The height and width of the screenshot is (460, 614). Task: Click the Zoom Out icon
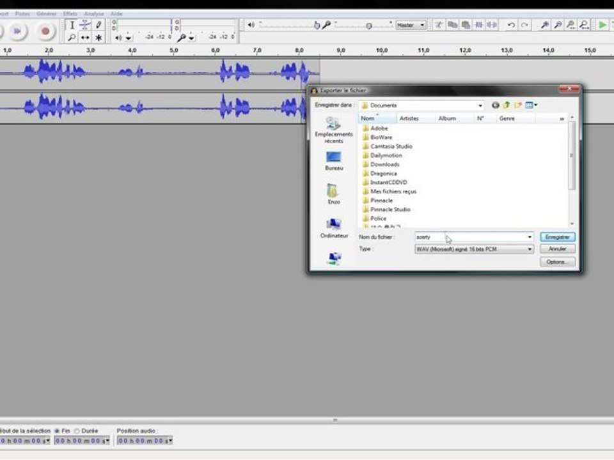coord(558,26)
